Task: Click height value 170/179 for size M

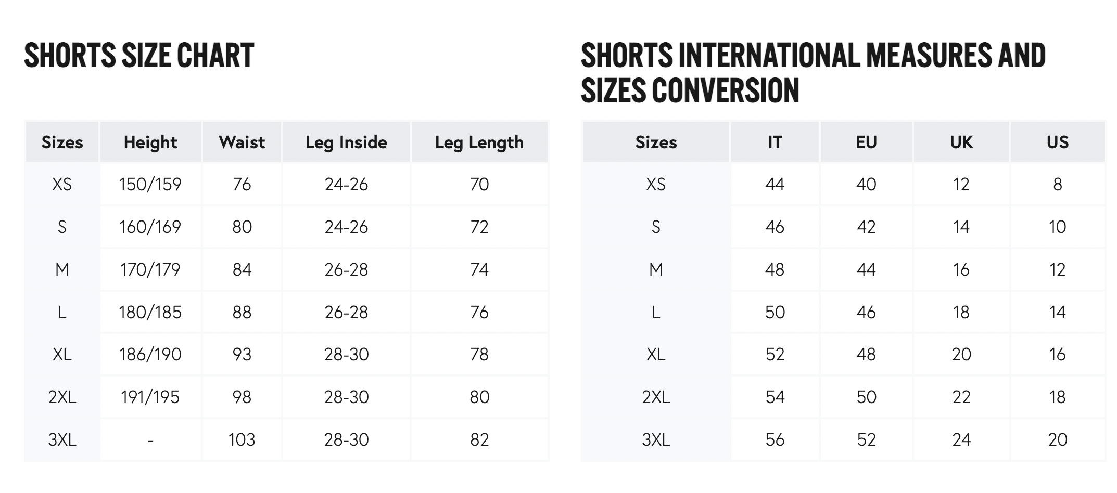Action: [x=150, y=269]
